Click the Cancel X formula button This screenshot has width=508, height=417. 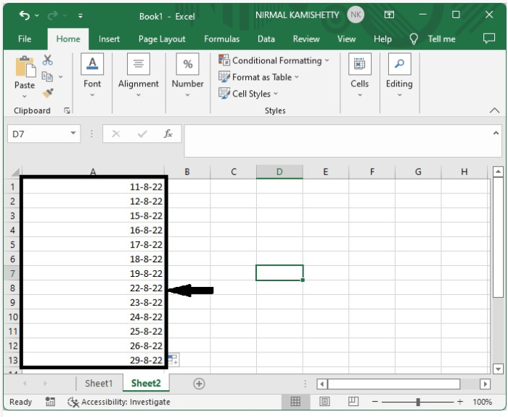116,134
